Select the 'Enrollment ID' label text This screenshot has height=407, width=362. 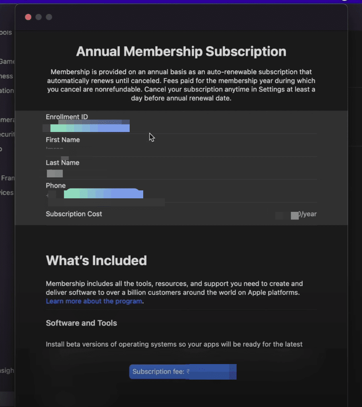click(x=67, y=117)
